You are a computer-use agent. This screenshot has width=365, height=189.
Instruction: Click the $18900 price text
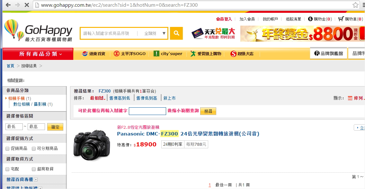[145, 144]
